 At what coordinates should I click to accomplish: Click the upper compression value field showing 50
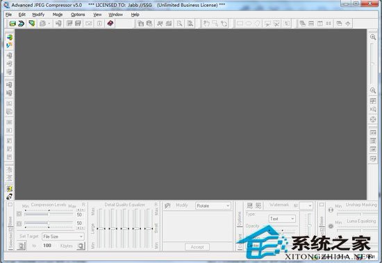(x=79, y=214)
